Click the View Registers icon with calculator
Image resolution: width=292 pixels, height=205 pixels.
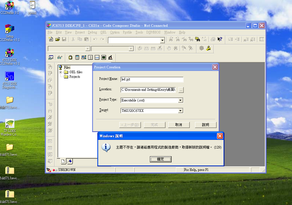coord(77,57)
